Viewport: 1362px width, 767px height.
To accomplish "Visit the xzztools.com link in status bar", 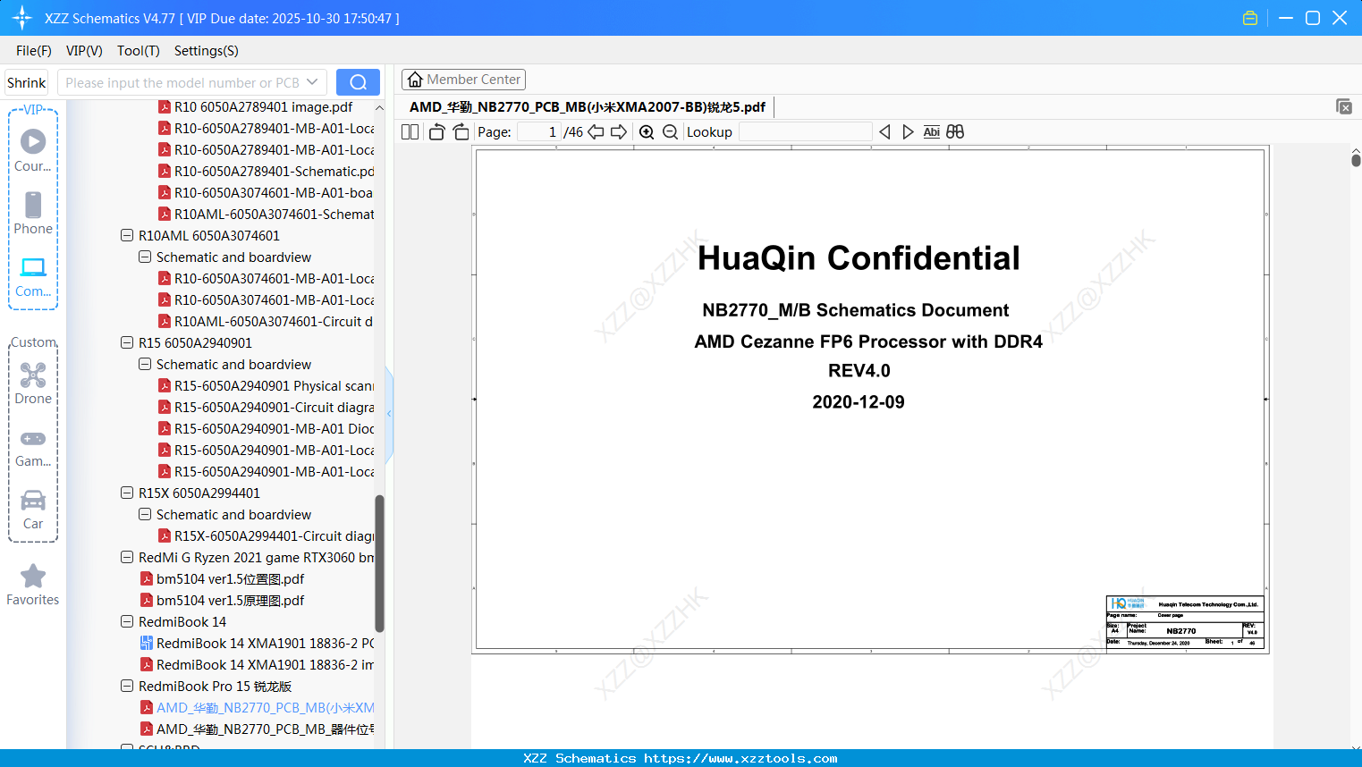I will point(740,758).
